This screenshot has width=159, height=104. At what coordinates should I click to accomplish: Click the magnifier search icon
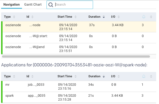[51, 5]
